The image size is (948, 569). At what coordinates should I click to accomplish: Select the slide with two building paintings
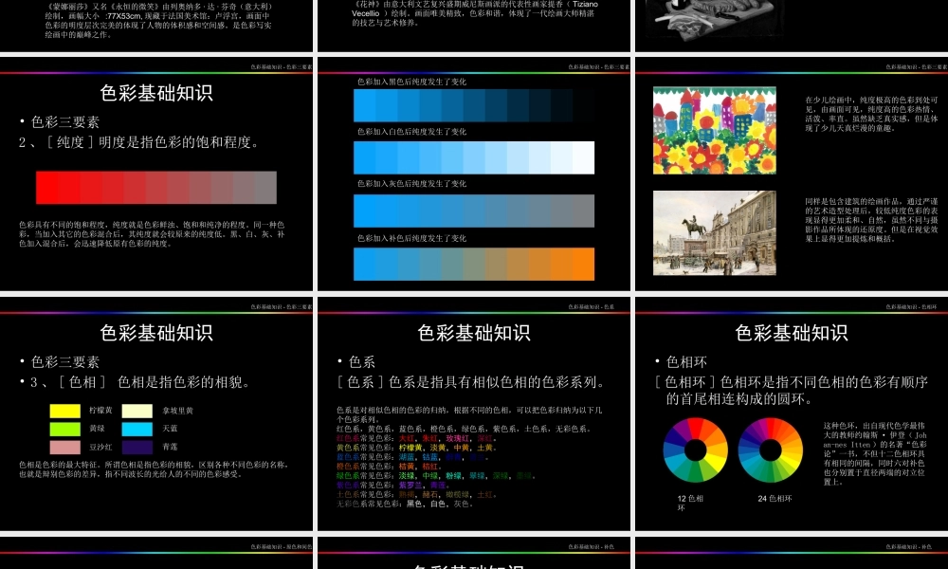coord(792,174)
